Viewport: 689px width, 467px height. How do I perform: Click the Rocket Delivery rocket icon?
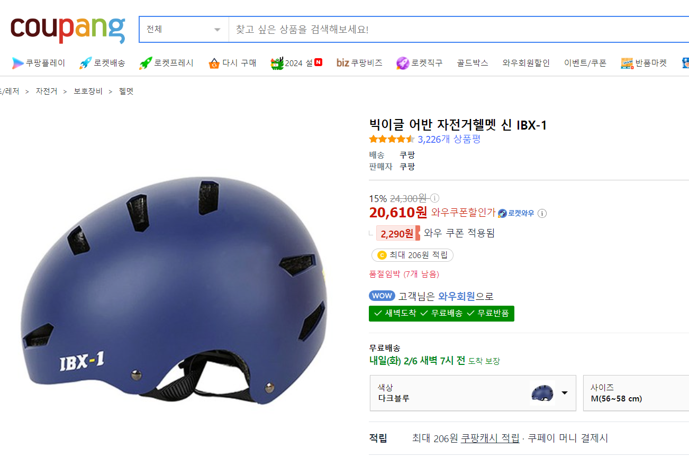(x=85, y=63)
